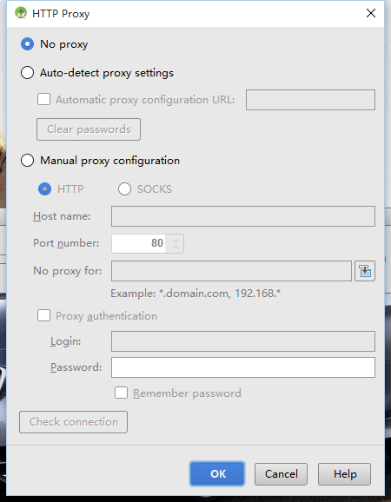
Task: Click the Check connection button
Action: pos(73,422)
